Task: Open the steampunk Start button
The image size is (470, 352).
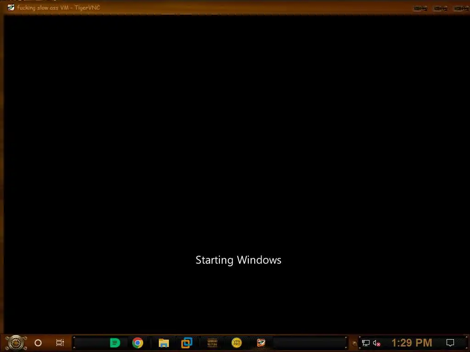Action: click(16, 343)
